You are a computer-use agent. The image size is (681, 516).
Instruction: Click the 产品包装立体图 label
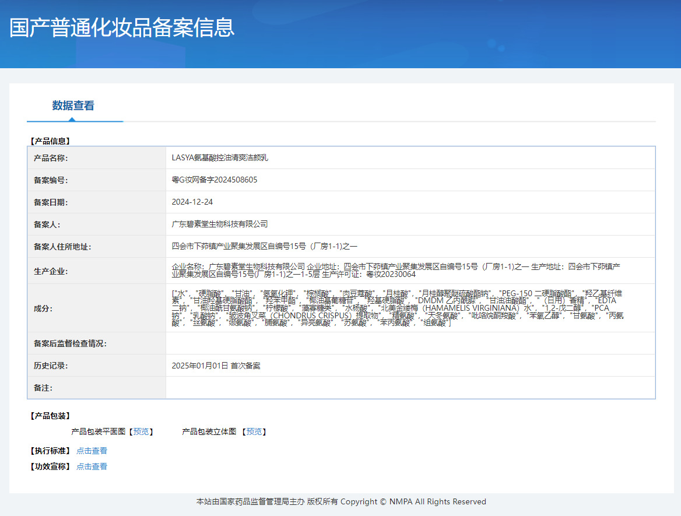tap(209, 431)
